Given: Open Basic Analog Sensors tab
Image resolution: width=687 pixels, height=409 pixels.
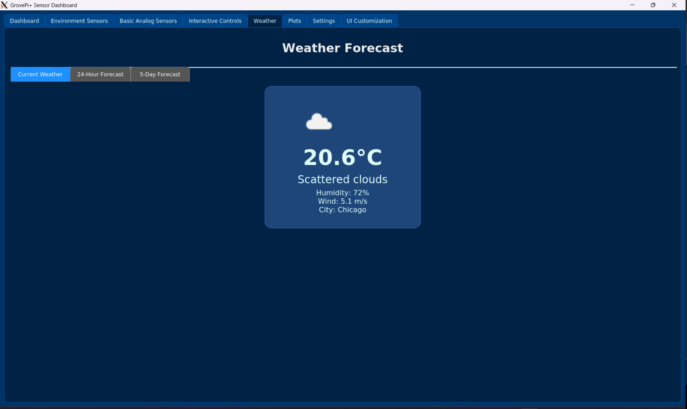Looking at the screenshot, I should pos(148,21).
